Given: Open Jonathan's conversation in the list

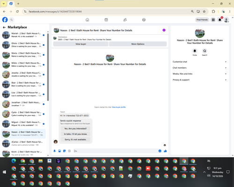Looking at the screenshot, I should point(23,104).
